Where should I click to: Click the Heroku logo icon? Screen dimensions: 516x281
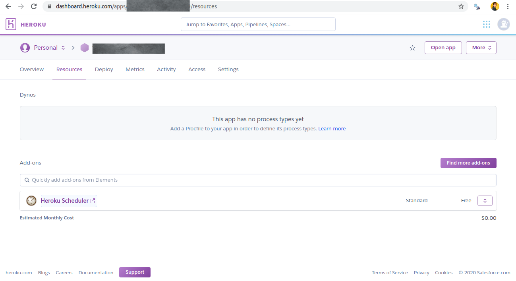pos(11,24)
